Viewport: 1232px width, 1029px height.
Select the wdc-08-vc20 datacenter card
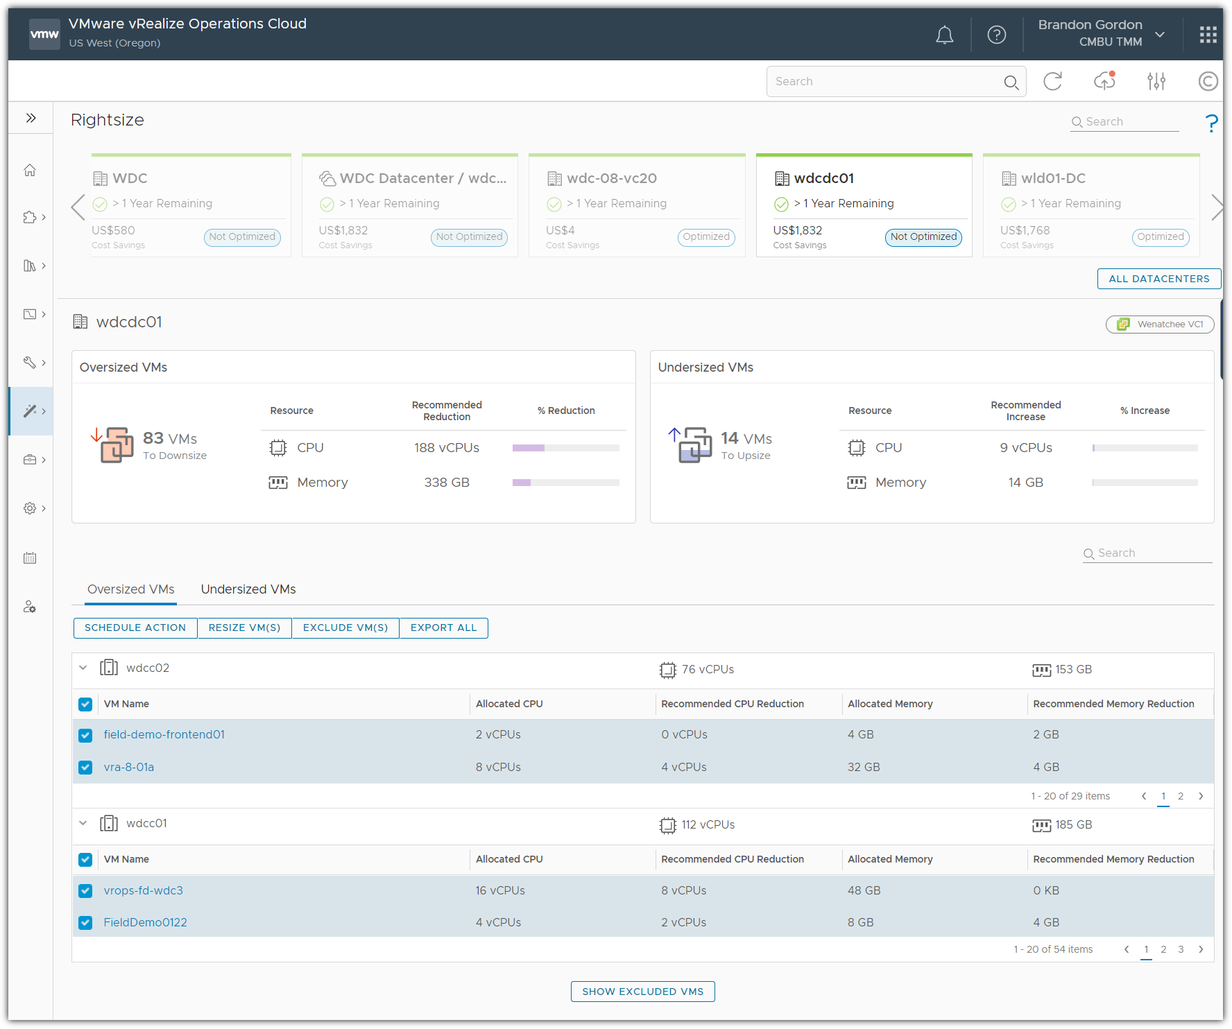[x=637, y=206]
